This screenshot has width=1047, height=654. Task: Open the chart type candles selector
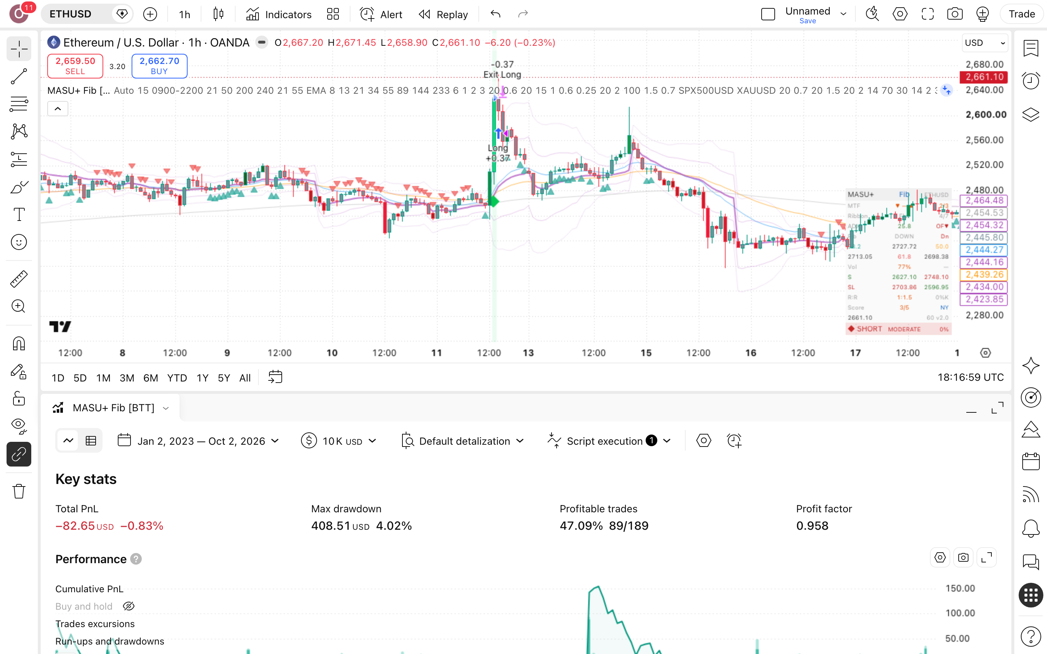pos(218,14)
